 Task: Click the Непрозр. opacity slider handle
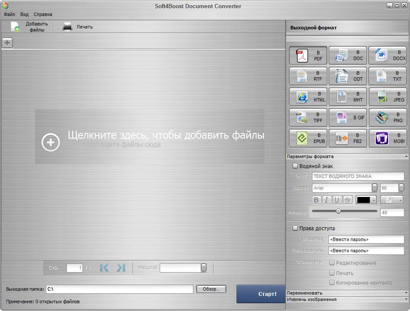coord(338,211)
